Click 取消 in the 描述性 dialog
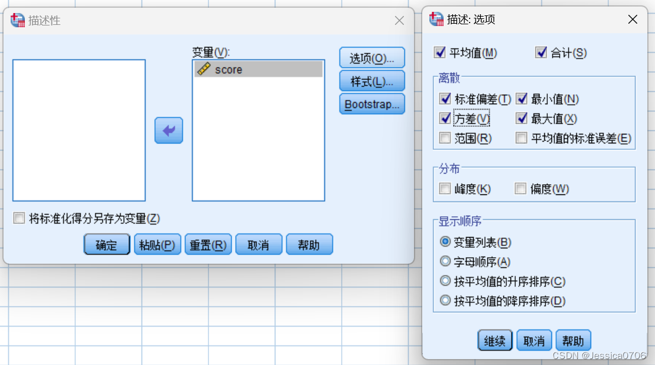 tap(259, 244)
